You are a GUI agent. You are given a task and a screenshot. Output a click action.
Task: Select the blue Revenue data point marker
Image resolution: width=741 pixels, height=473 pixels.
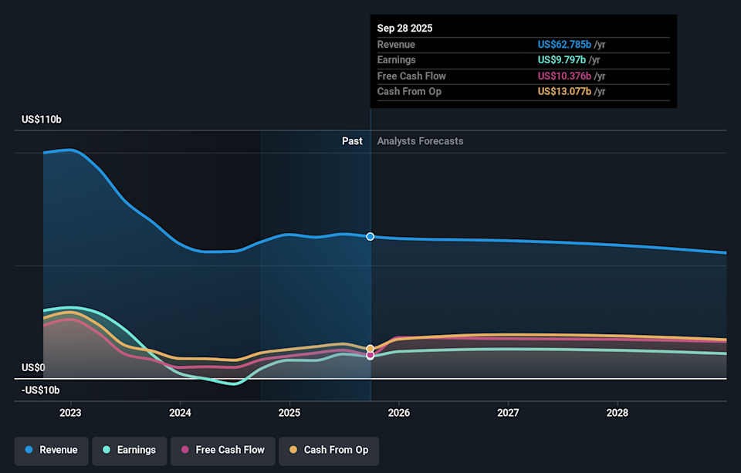tap(370, 237)
